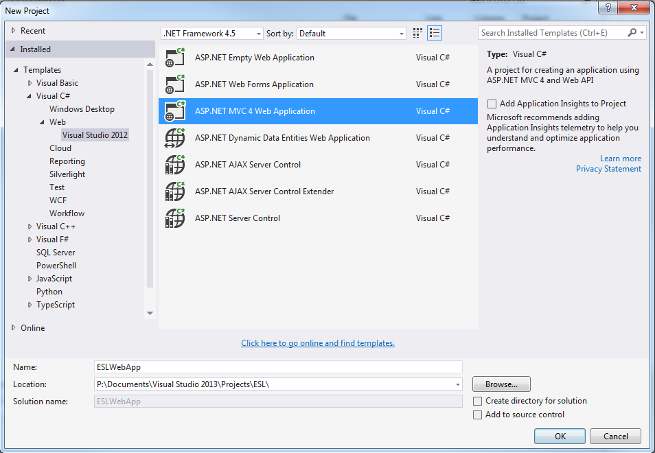Select the Reporting templates category
The height and width of the screenshot is (453, 655).
pos(67,161)
